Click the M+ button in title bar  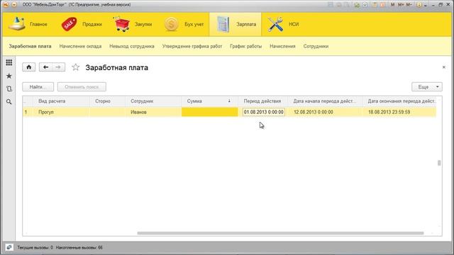point(401,5)
